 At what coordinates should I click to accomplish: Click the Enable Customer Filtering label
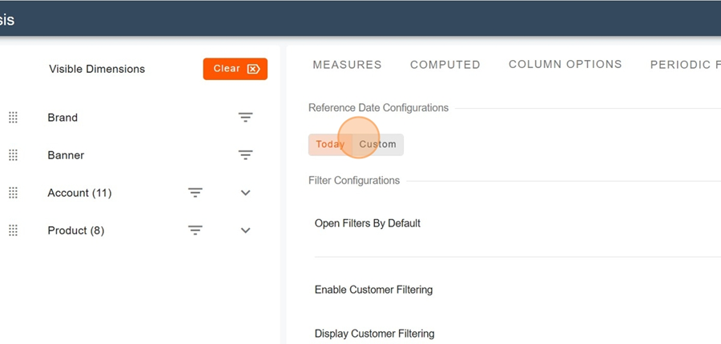pos(373,290)
